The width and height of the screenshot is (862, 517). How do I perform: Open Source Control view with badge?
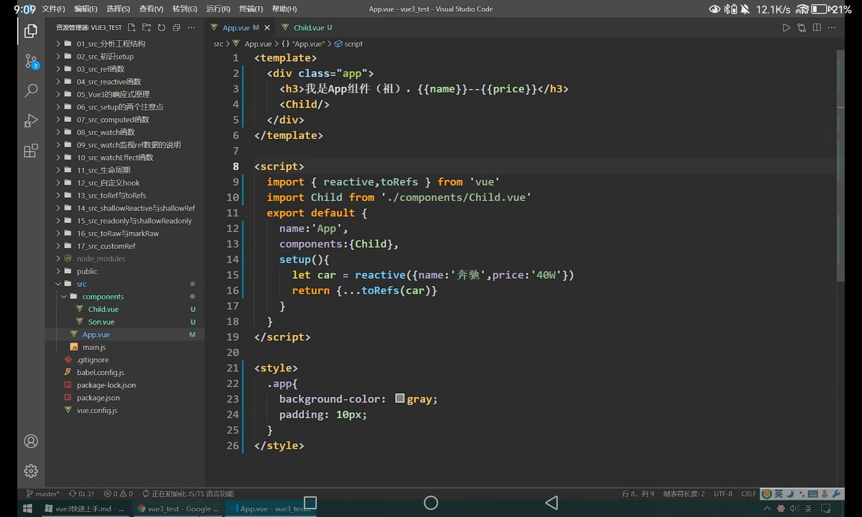tap(31, 61)
